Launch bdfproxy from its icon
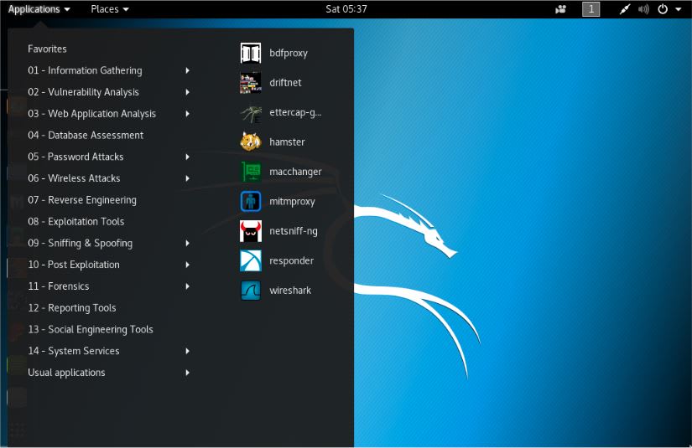 tap(251, 54)
